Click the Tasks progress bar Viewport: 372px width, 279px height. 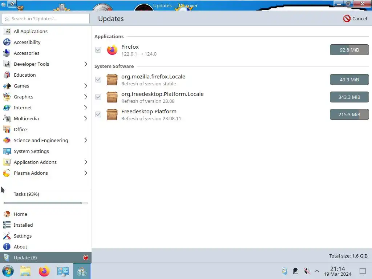click(46, 203)
